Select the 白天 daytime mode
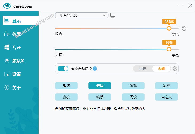 (x=143, y=69)
